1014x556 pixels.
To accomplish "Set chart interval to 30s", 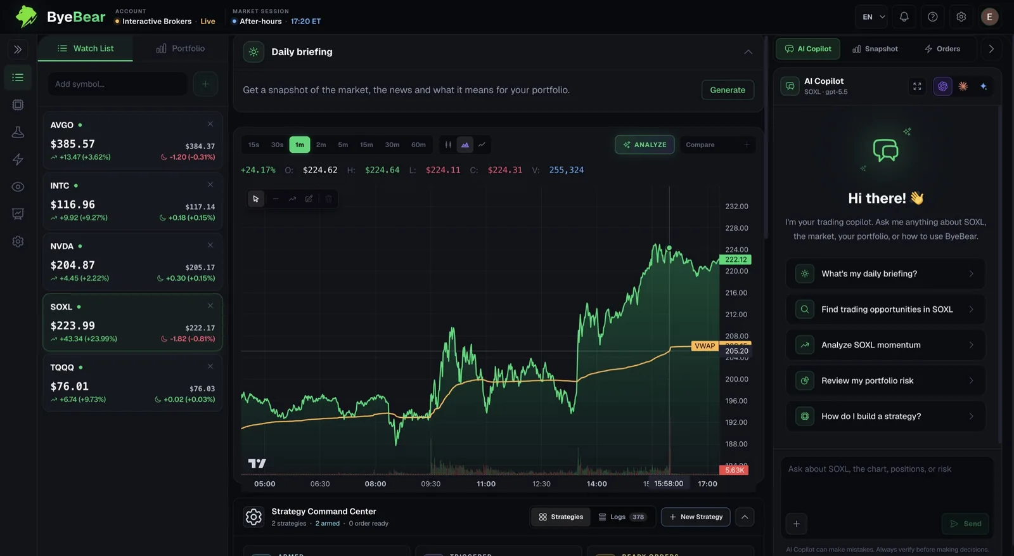I will (x=277, y=145).
